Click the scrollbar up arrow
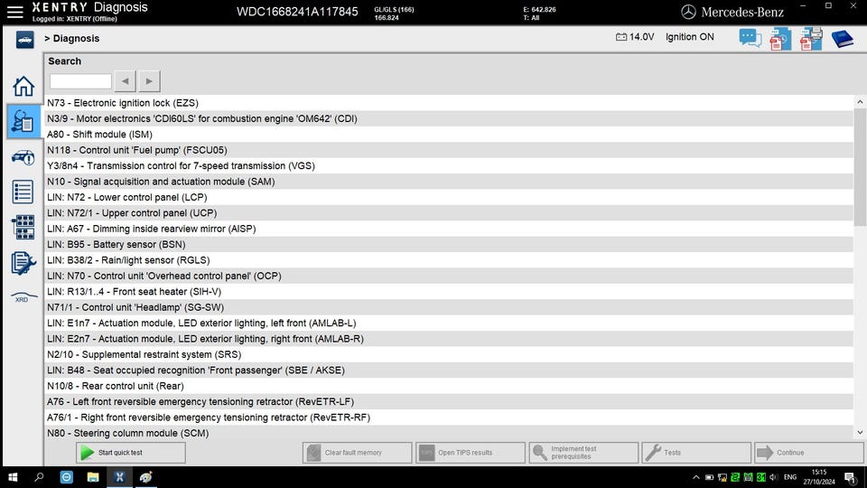 [x=860, y=102]
